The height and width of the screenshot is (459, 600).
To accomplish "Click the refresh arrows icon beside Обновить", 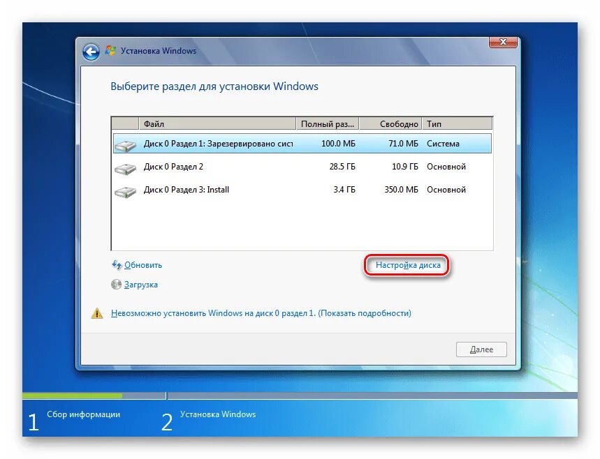I will [117, 264].
